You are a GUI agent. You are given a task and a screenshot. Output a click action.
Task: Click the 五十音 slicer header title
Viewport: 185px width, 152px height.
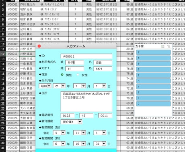139,46
